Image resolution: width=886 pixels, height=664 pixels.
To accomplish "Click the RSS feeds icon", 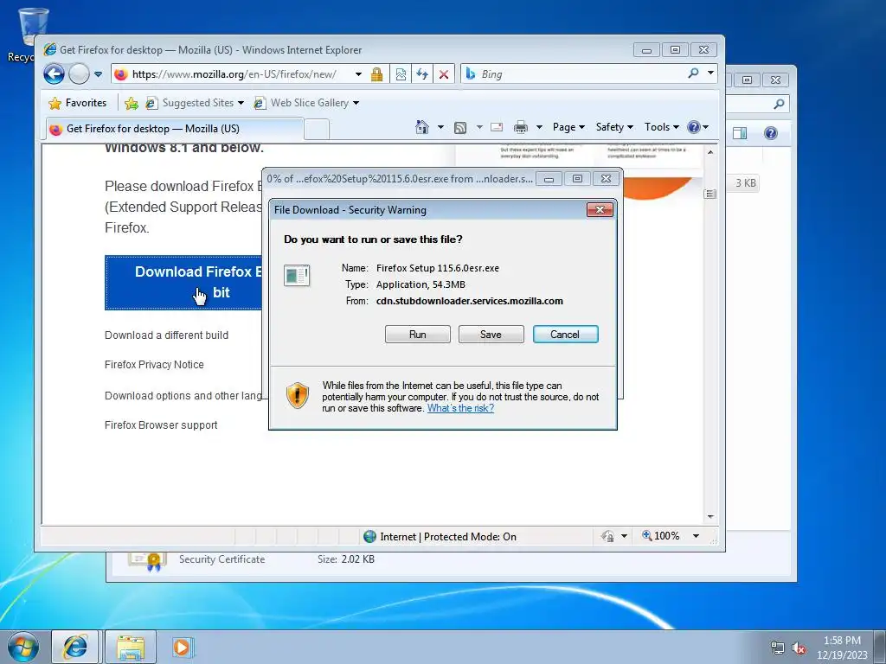I will click(460, 128).
